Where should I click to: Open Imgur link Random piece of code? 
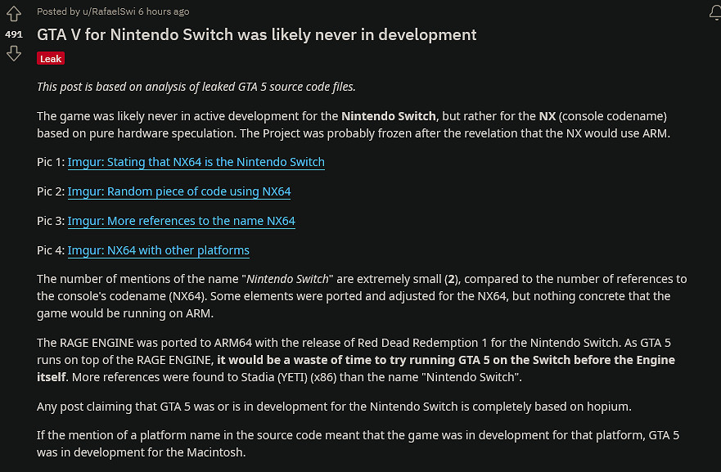(x=178, y=191)
